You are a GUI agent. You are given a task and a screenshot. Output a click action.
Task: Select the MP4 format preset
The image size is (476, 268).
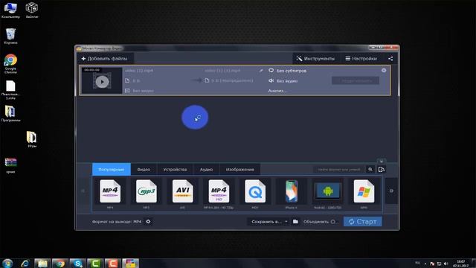point(110,194)
